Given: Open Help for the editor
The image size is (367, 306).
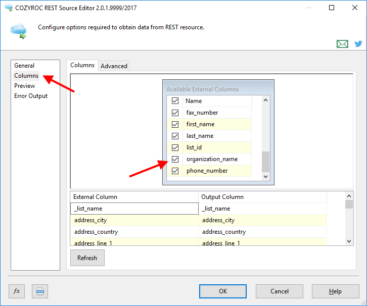Looking at the screenshot, I should (335, 291).
